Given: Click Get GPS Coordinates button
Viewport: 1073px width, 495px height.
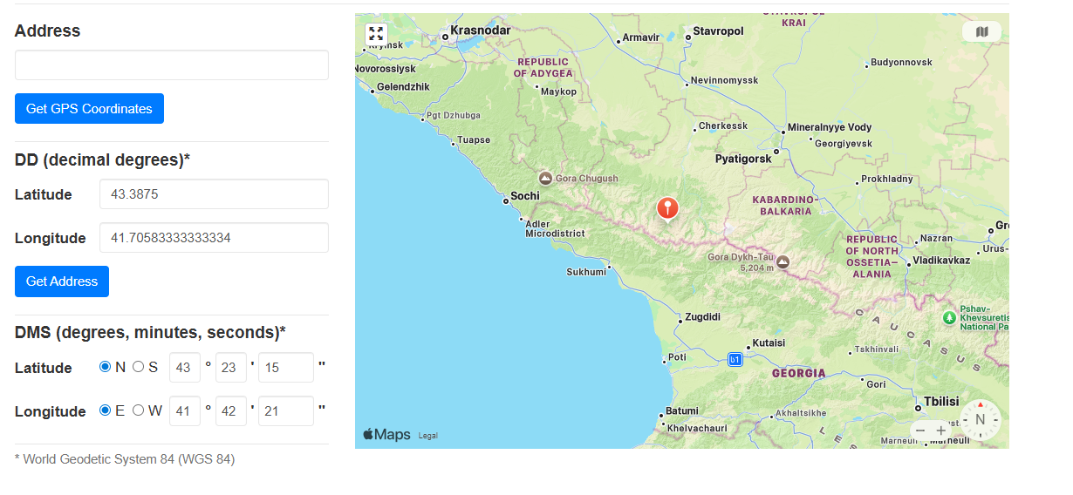Looking at the screenshot, I should [89, 108].
